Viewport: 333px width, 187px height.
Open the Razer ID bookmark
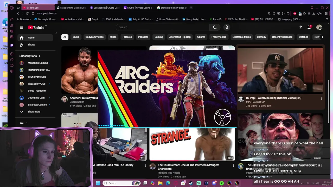[x=215, y=19]
